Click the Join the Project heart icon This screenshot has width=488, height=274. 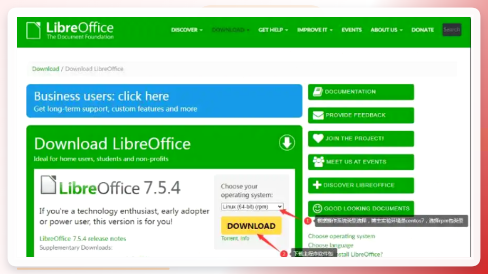pyautogui.click(x=318, y=138)
